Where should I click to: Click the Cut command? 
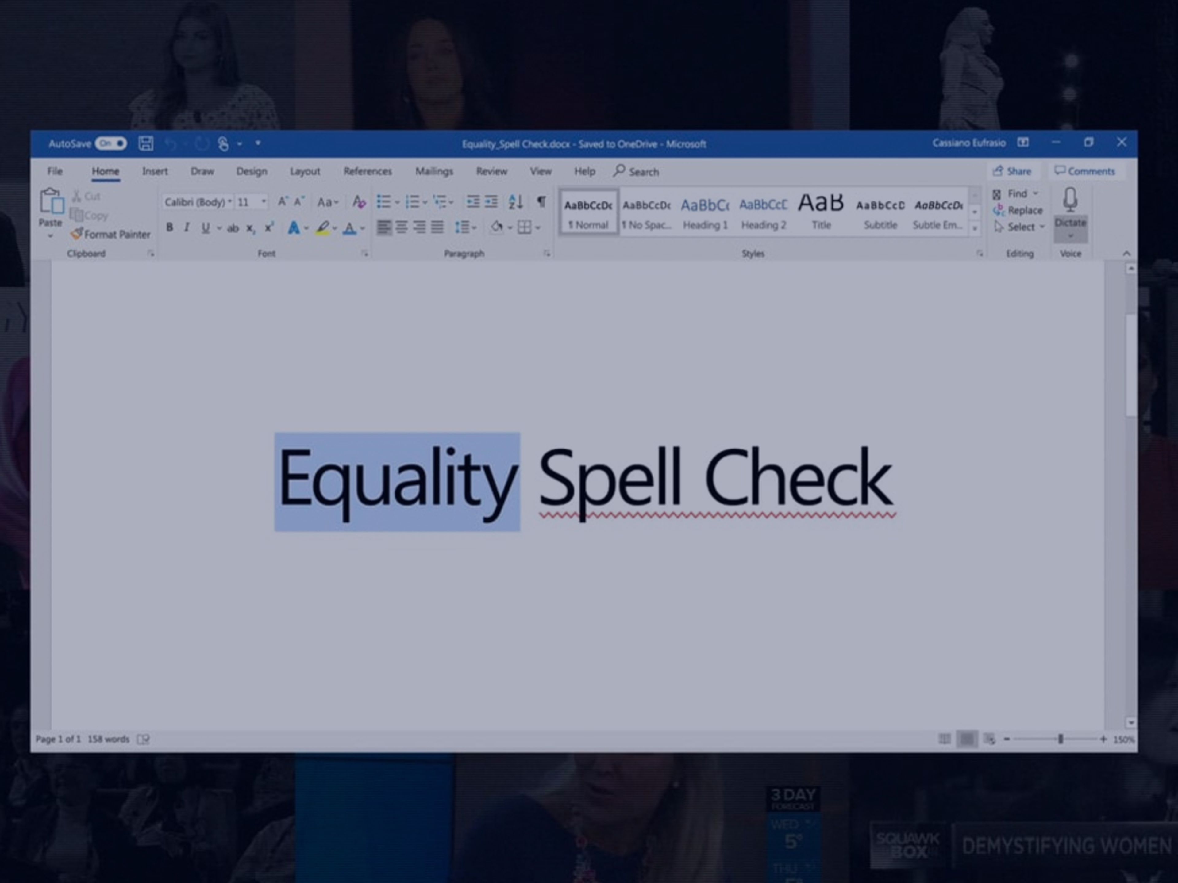pos(86,196)
